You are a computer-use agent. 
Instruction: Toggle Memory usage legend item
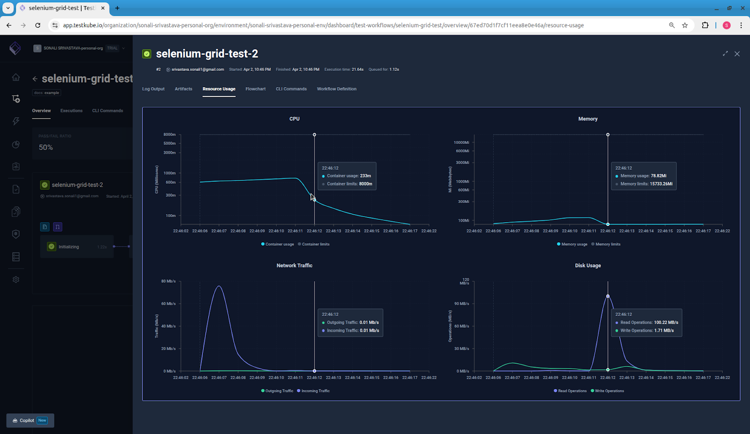pyautogui.click(x=572, y=244)
